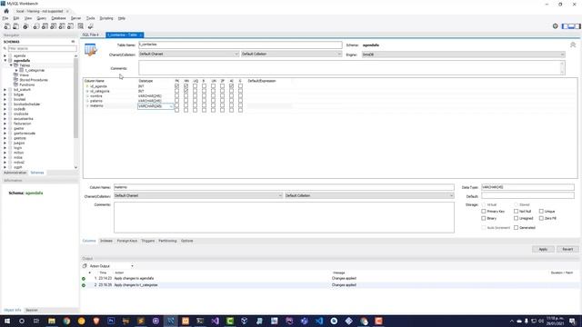Enable the Unique checkbox in column details
This screenshot has width=582, height=327.
tap(542, 212)
